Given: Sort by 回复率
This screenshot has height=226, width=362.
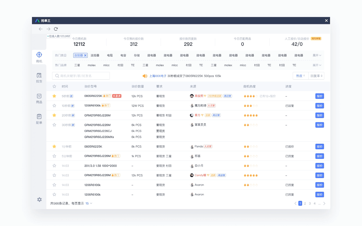Looking at the screenshot, I should tap(316, 76).
